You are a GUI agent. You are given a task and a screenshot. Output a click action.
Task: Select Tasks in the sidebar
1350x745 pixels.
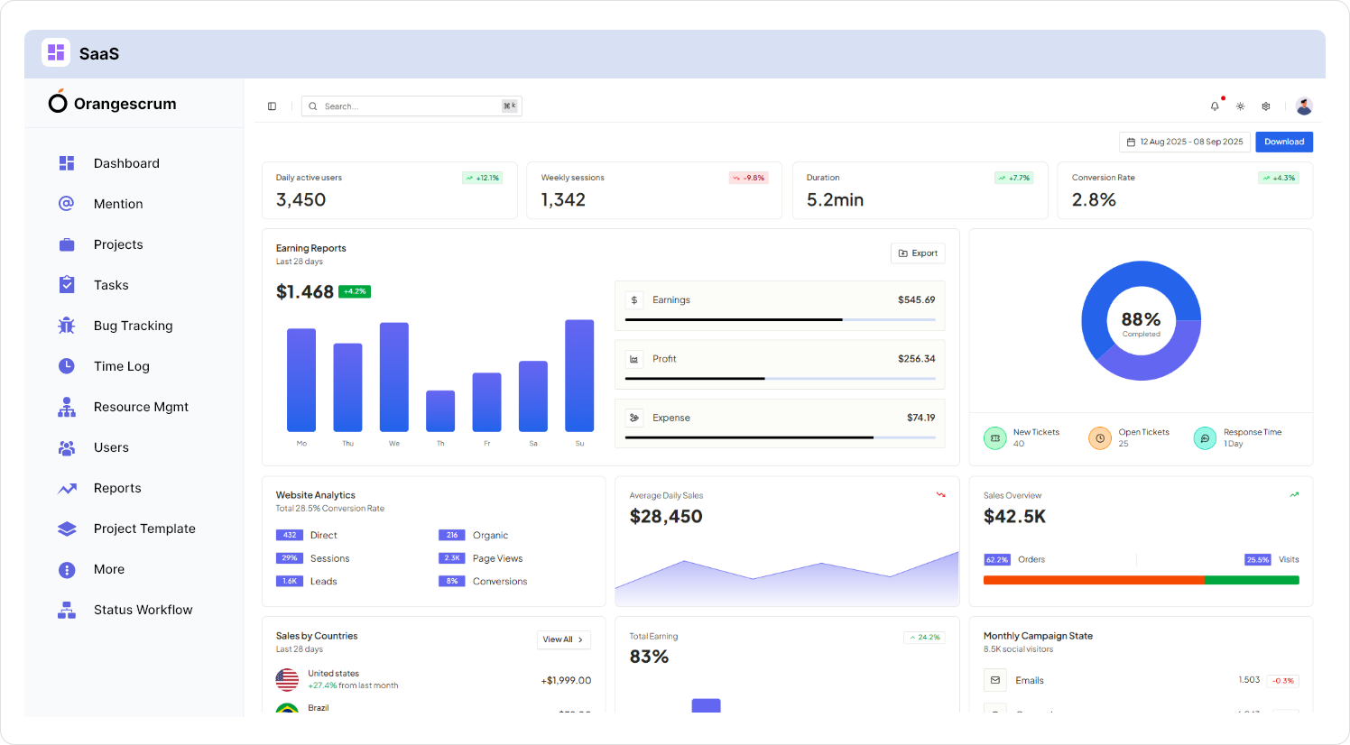tap(111, 285)
